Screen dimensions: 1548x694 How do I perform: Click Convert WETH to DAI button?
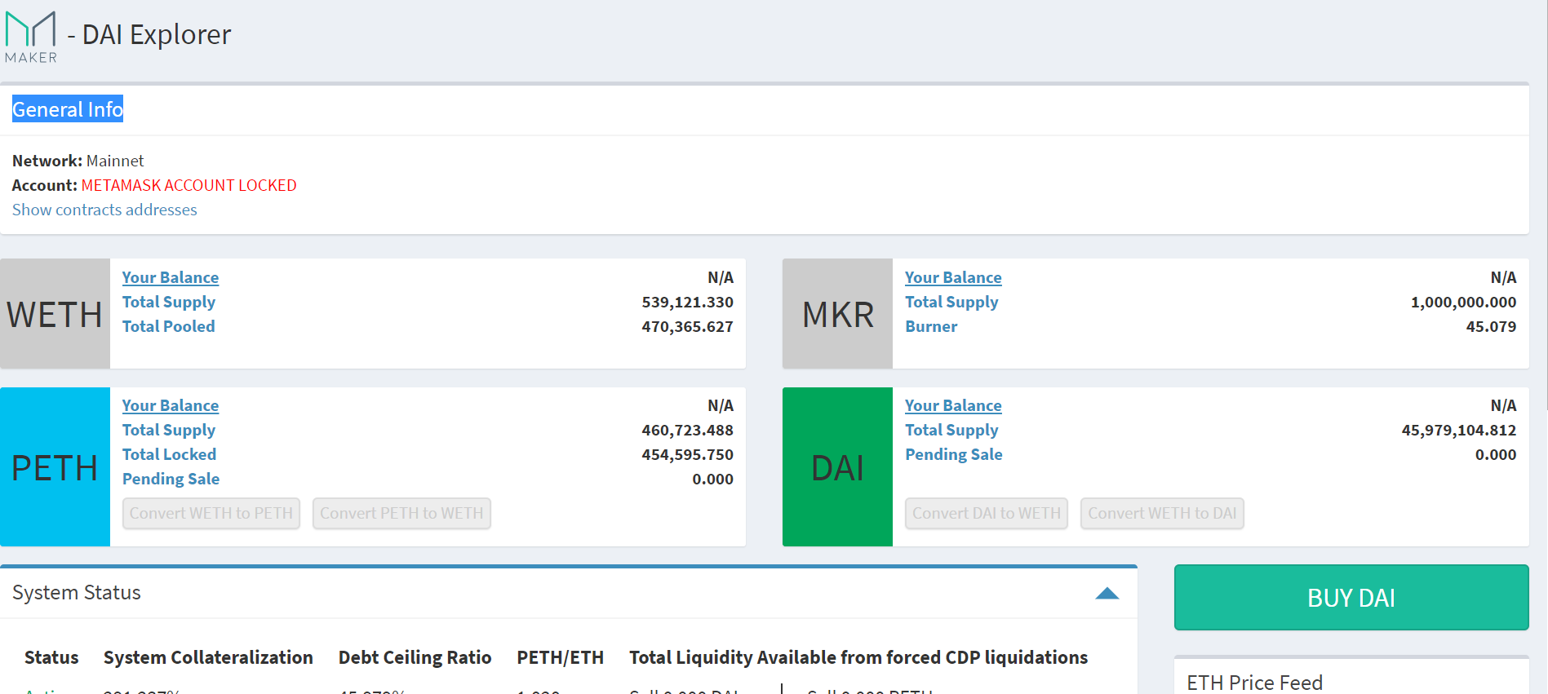[x=1162, y=513]
